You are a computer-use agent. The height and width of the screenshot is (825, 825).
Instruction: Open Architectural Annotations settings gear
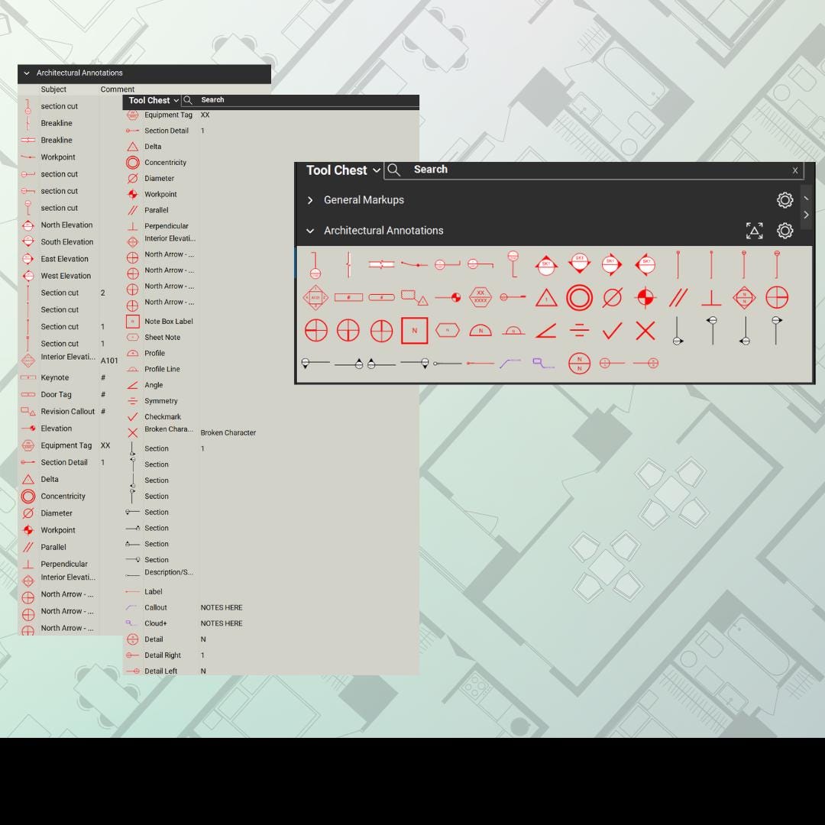point(785,230)
